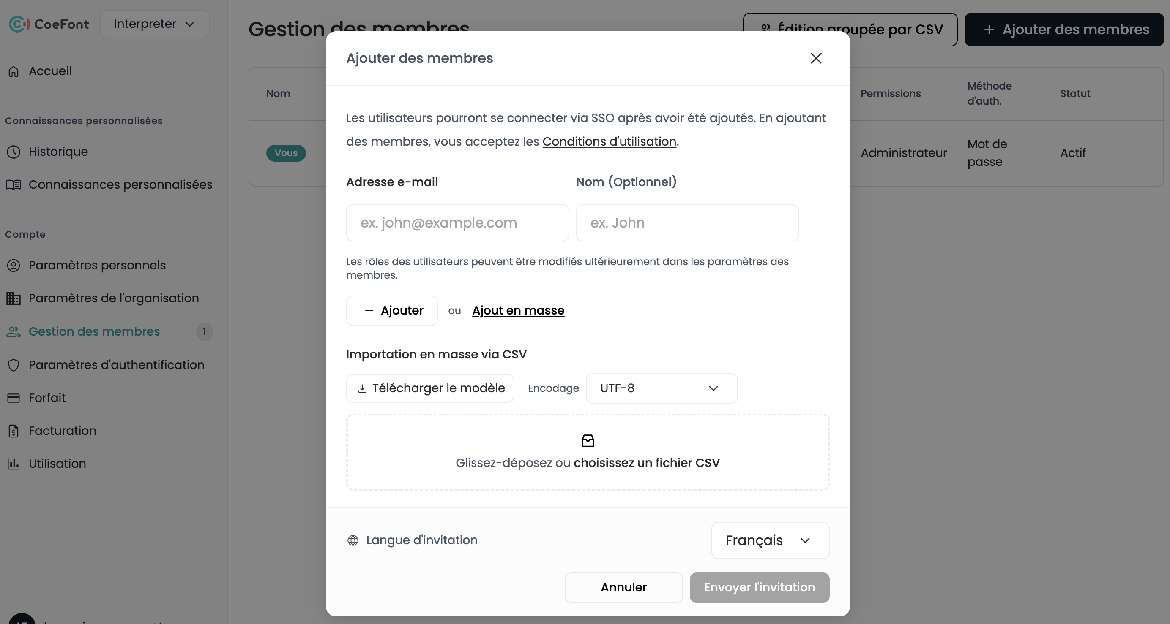Click the Facturation invoice icon

click(x=14, y=431)
